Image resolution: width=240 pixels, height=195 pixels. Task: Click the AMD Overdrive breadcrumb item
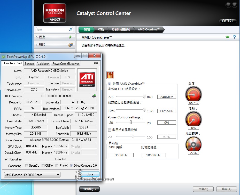149,29
